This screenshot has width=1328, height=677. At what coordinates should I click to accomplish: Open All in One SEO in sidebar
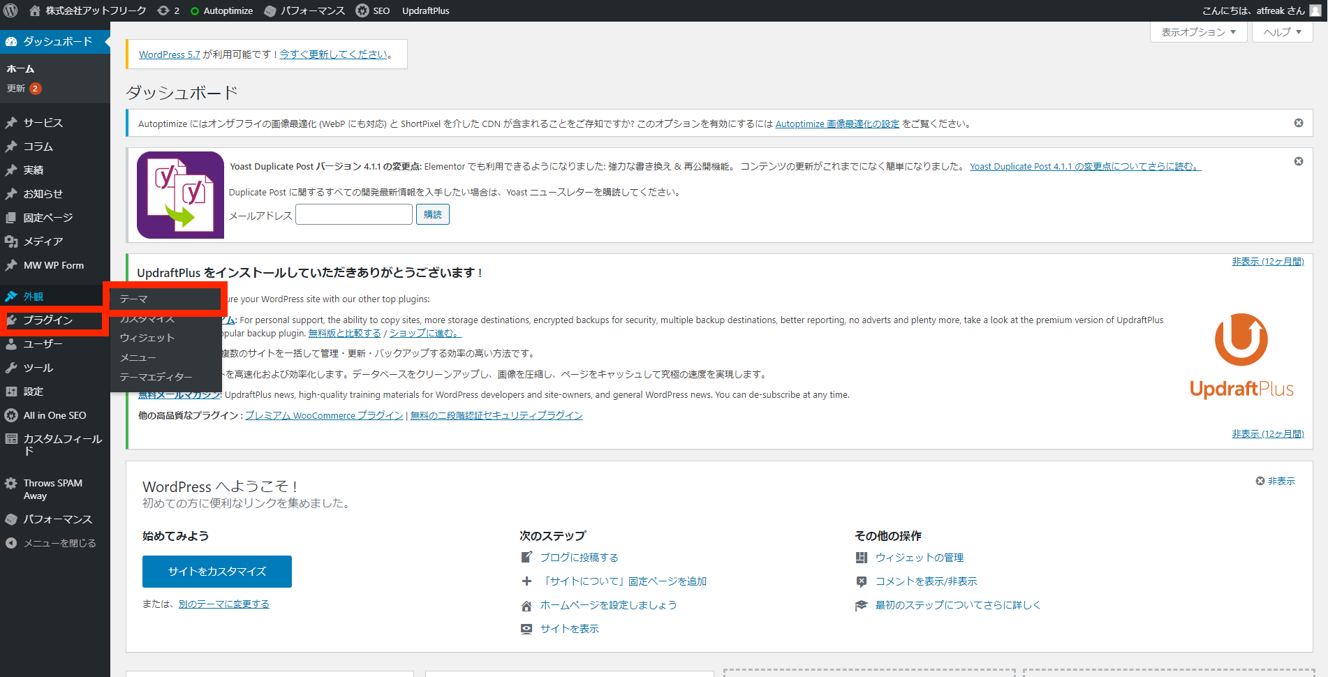[55, 415]
